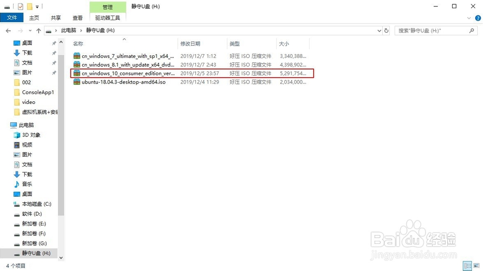This screenshot has width=483, height=271.
Task: Click the 3,340,388 size cell
Action: 293,56
